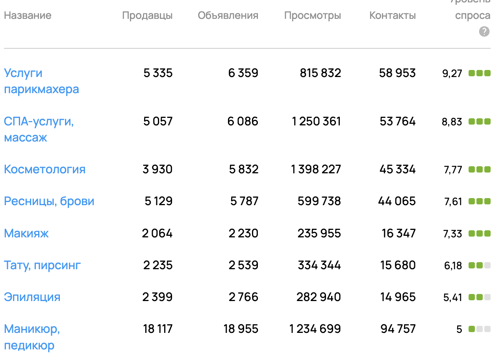
Task: Click demand indicator dots for Ресницы, брови
Action: click(x=479, y=202)
